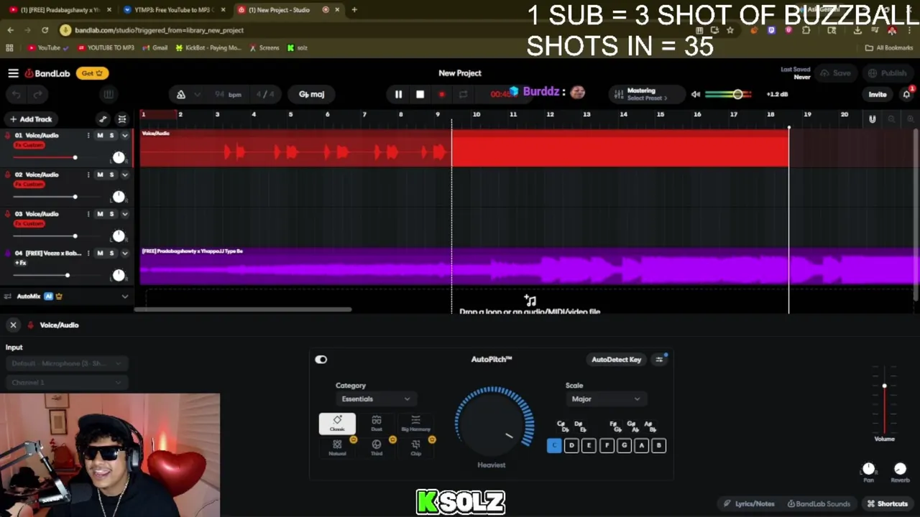This screenshot has height=517, width=920.
Task: Open the Category Essentials dropdown
Action: [376, 399]
